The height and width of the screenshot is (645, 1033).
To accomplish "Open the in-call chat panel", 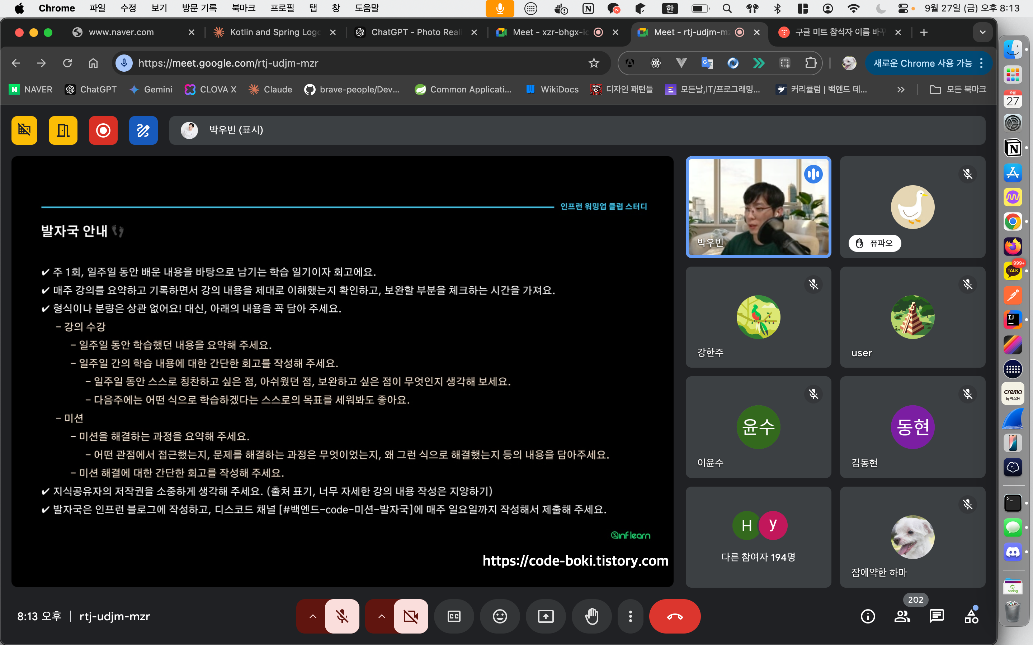I will tap(936, 616).
